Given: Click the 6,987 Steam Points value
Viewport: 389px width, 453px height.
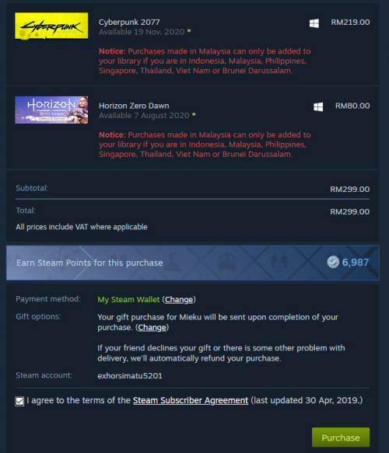Looking at the screenshot, I should [x=356, y=263].
